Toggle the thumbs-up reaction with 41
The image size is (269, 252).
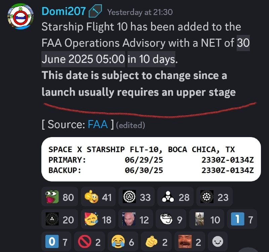98,197
